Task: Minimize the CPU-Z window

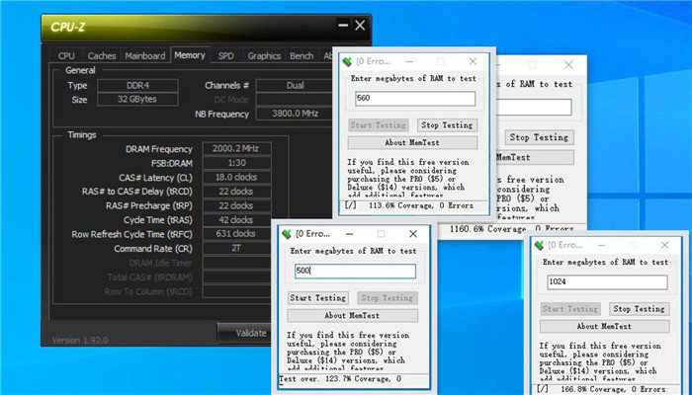Action: tap(337, 26)
